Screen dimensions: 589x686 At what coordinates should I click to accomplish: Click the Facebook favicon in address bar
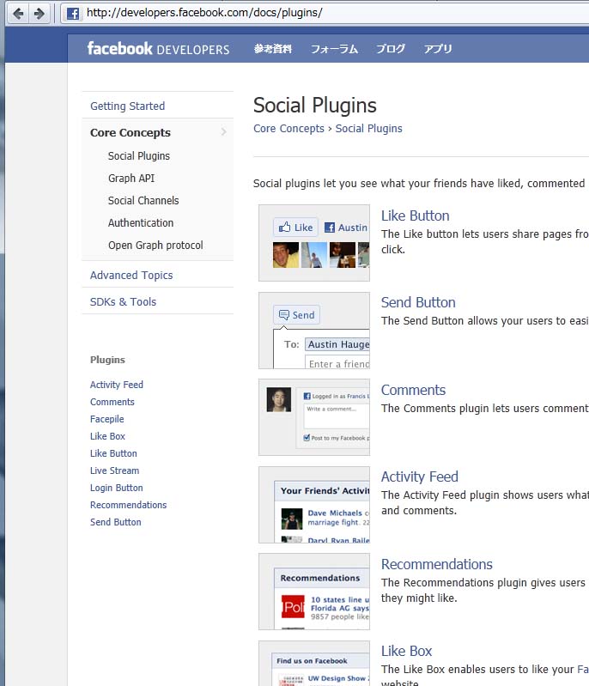[73, 14]
